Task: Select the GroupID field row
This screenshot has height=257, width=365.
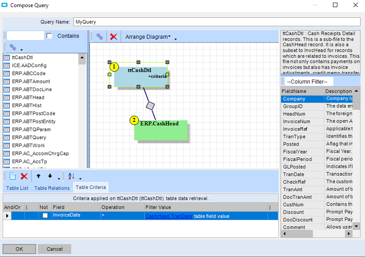Action: pos(317,106)
